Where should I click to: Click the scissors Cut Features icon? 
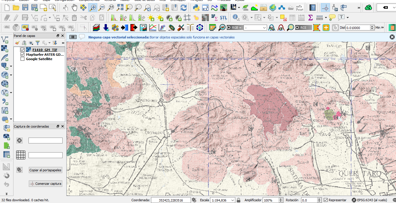pyautogui.click(x=83, y=18)
